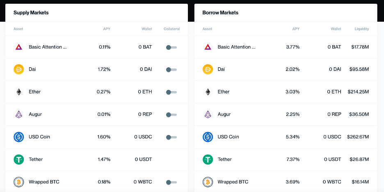Screen dimensions: 384x192
Task: Click the Ether icon in Borrow Markets
Action: pos(208,92)
